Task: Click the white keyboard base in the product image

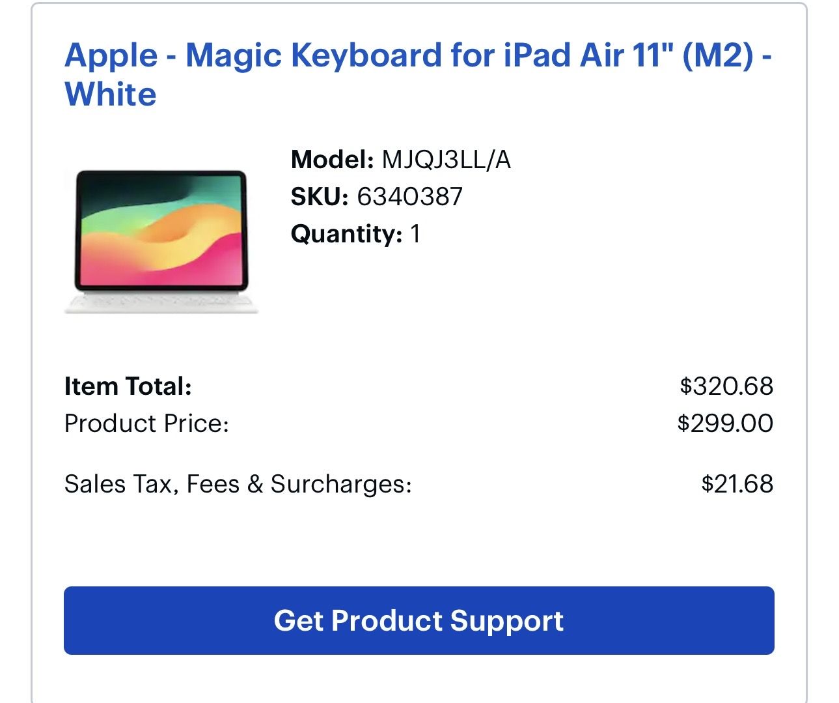Action: click(x=161, y=302)
